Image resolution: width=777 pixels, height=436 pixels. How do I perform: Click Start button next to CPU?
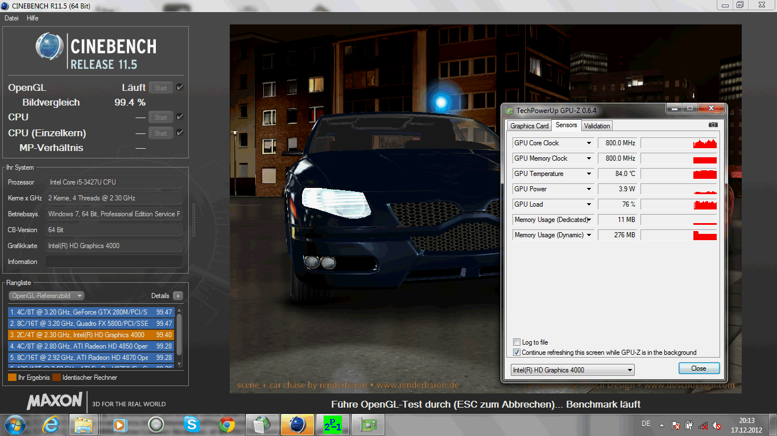[161, 117]
